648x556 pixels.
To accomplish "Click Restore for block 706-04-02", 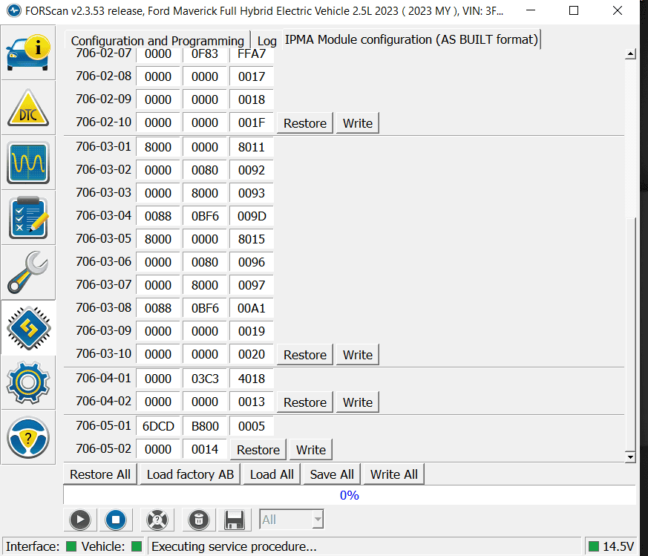I will [x=305, y=402].
